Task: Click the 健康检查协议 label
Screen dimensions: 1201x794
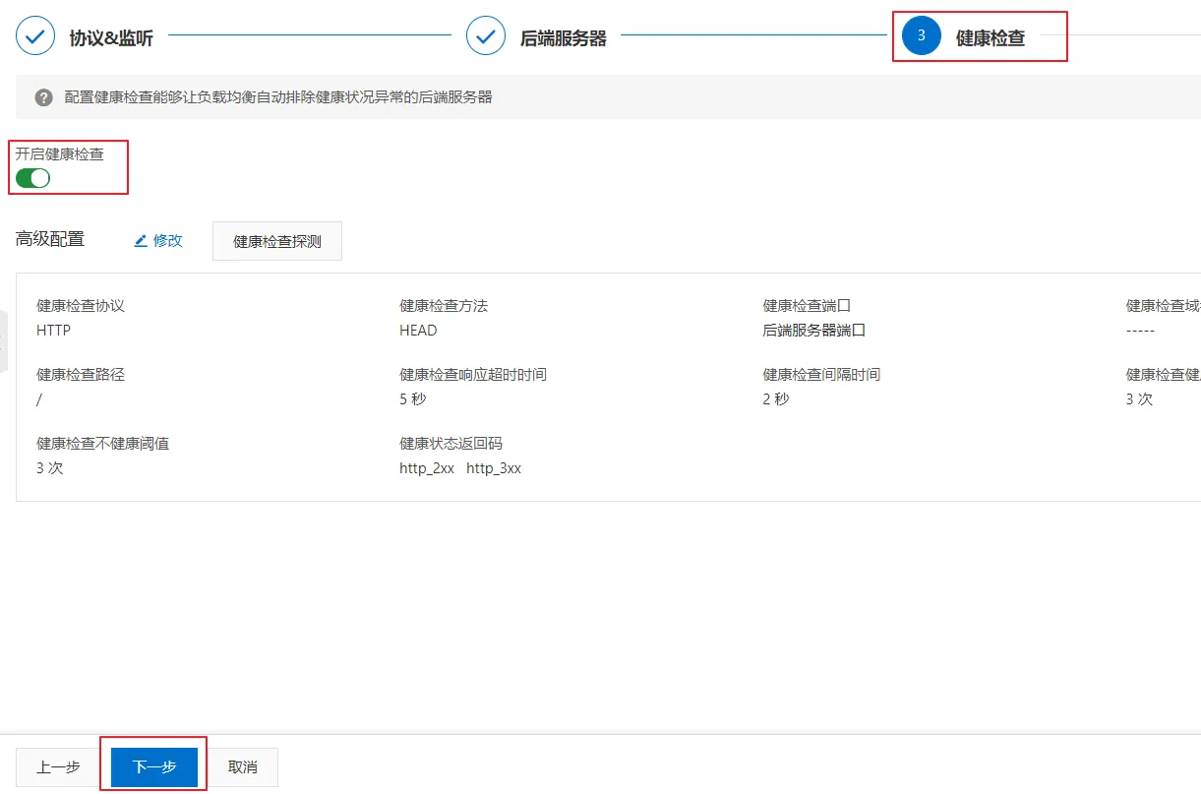Action: [81, 306]
